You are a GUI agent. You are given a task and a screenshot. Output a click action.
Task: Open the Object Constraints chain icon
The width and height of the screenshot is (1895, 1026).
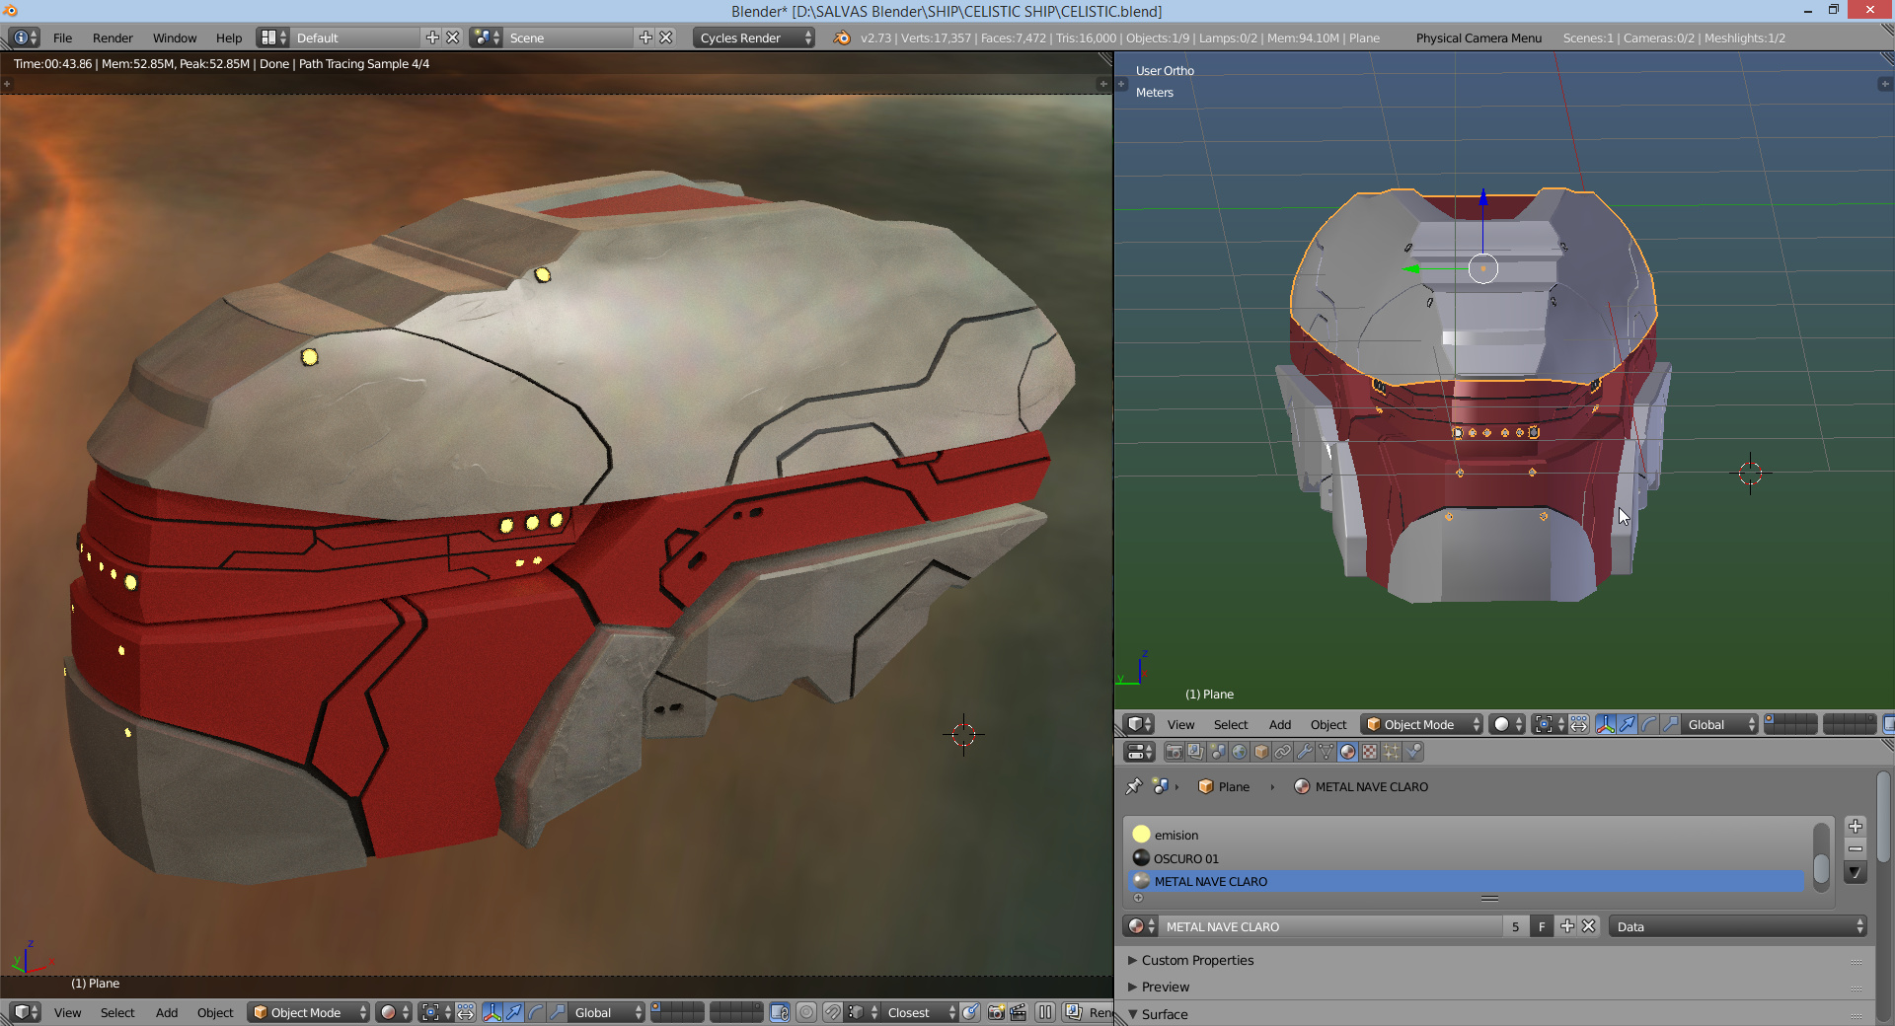pos(1283,752)
